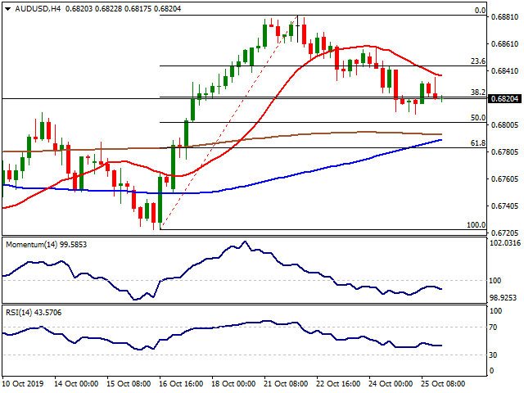The height and width of the screenshot is (393, 524).
Task: Click the 0.68005 price axis label
Action: (504, 125)
